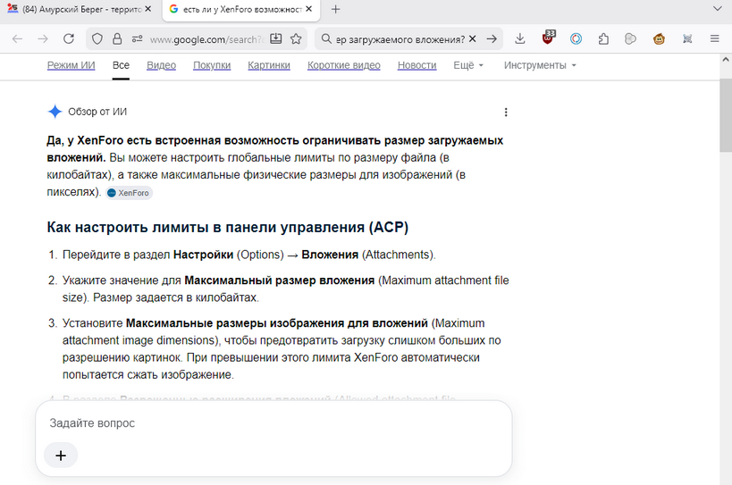Open the list-all-tabs chevron
Screen dimensions: 732x485
(x=717, y=9)
